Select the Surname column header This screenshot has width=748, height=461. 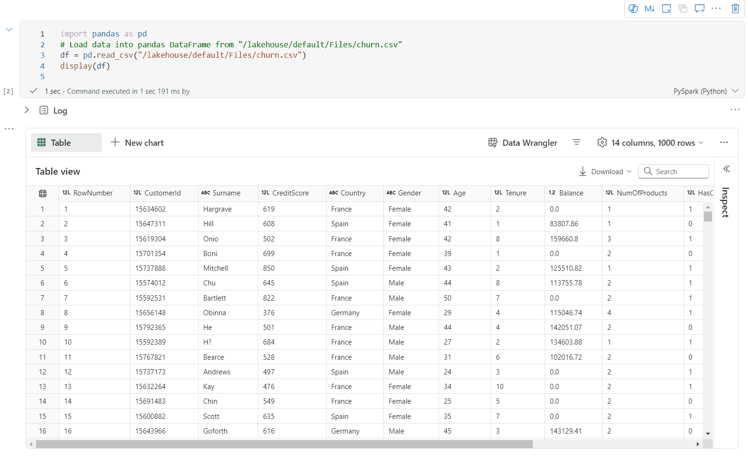228,193
